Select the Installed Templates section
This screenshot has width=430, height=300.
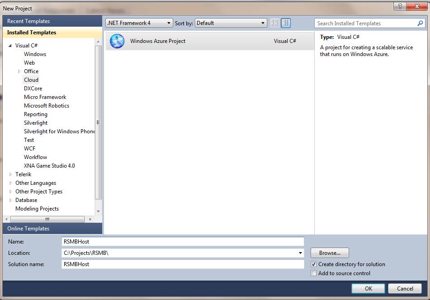point(52,33)
